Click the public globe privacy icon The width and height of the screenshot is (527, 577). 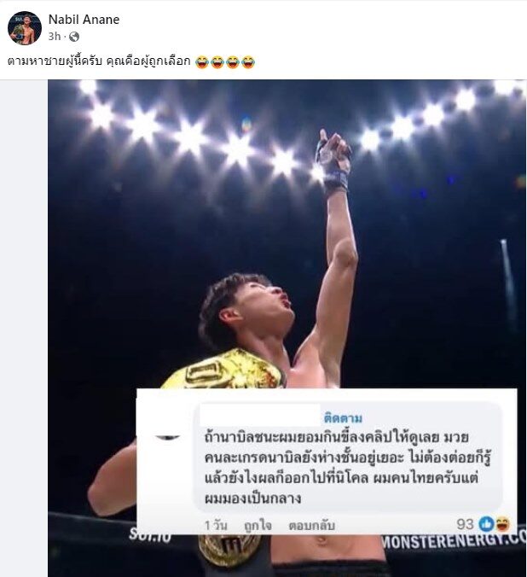(x=74, y=37)
